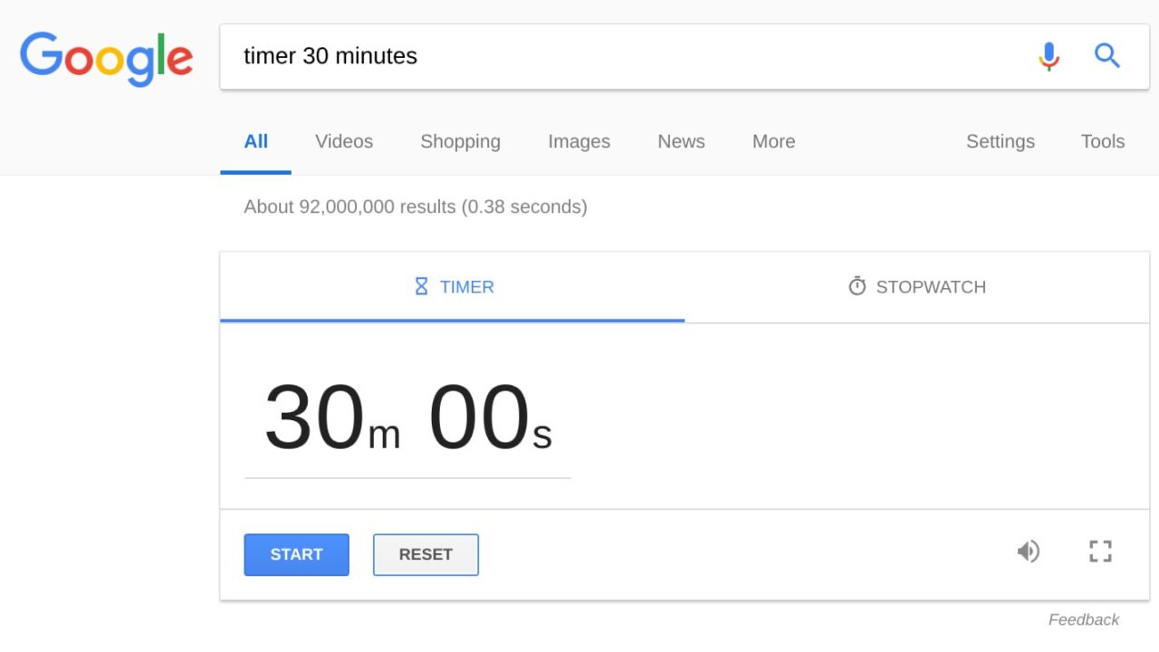Select the TIMER tab
1159x652 pixels.
pyautogui.click(x=453, y=286)
